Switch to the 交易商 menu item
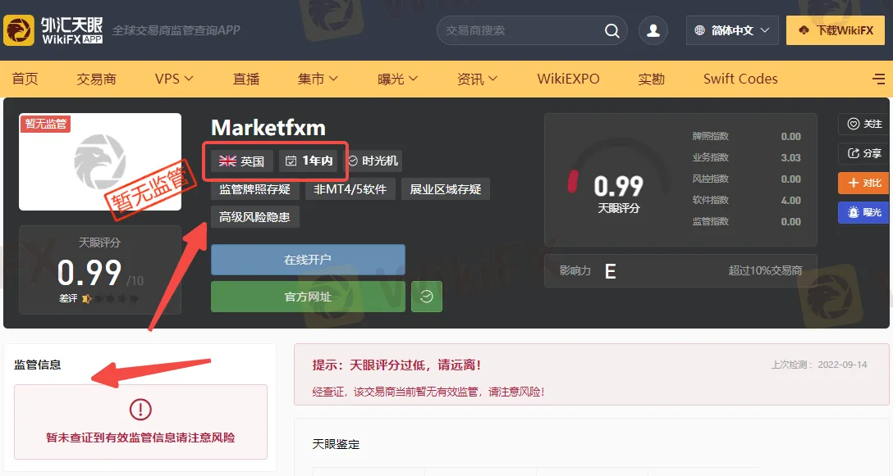This screenshot has height=476, width=893. pyautogui.click(x=95, y=78)
